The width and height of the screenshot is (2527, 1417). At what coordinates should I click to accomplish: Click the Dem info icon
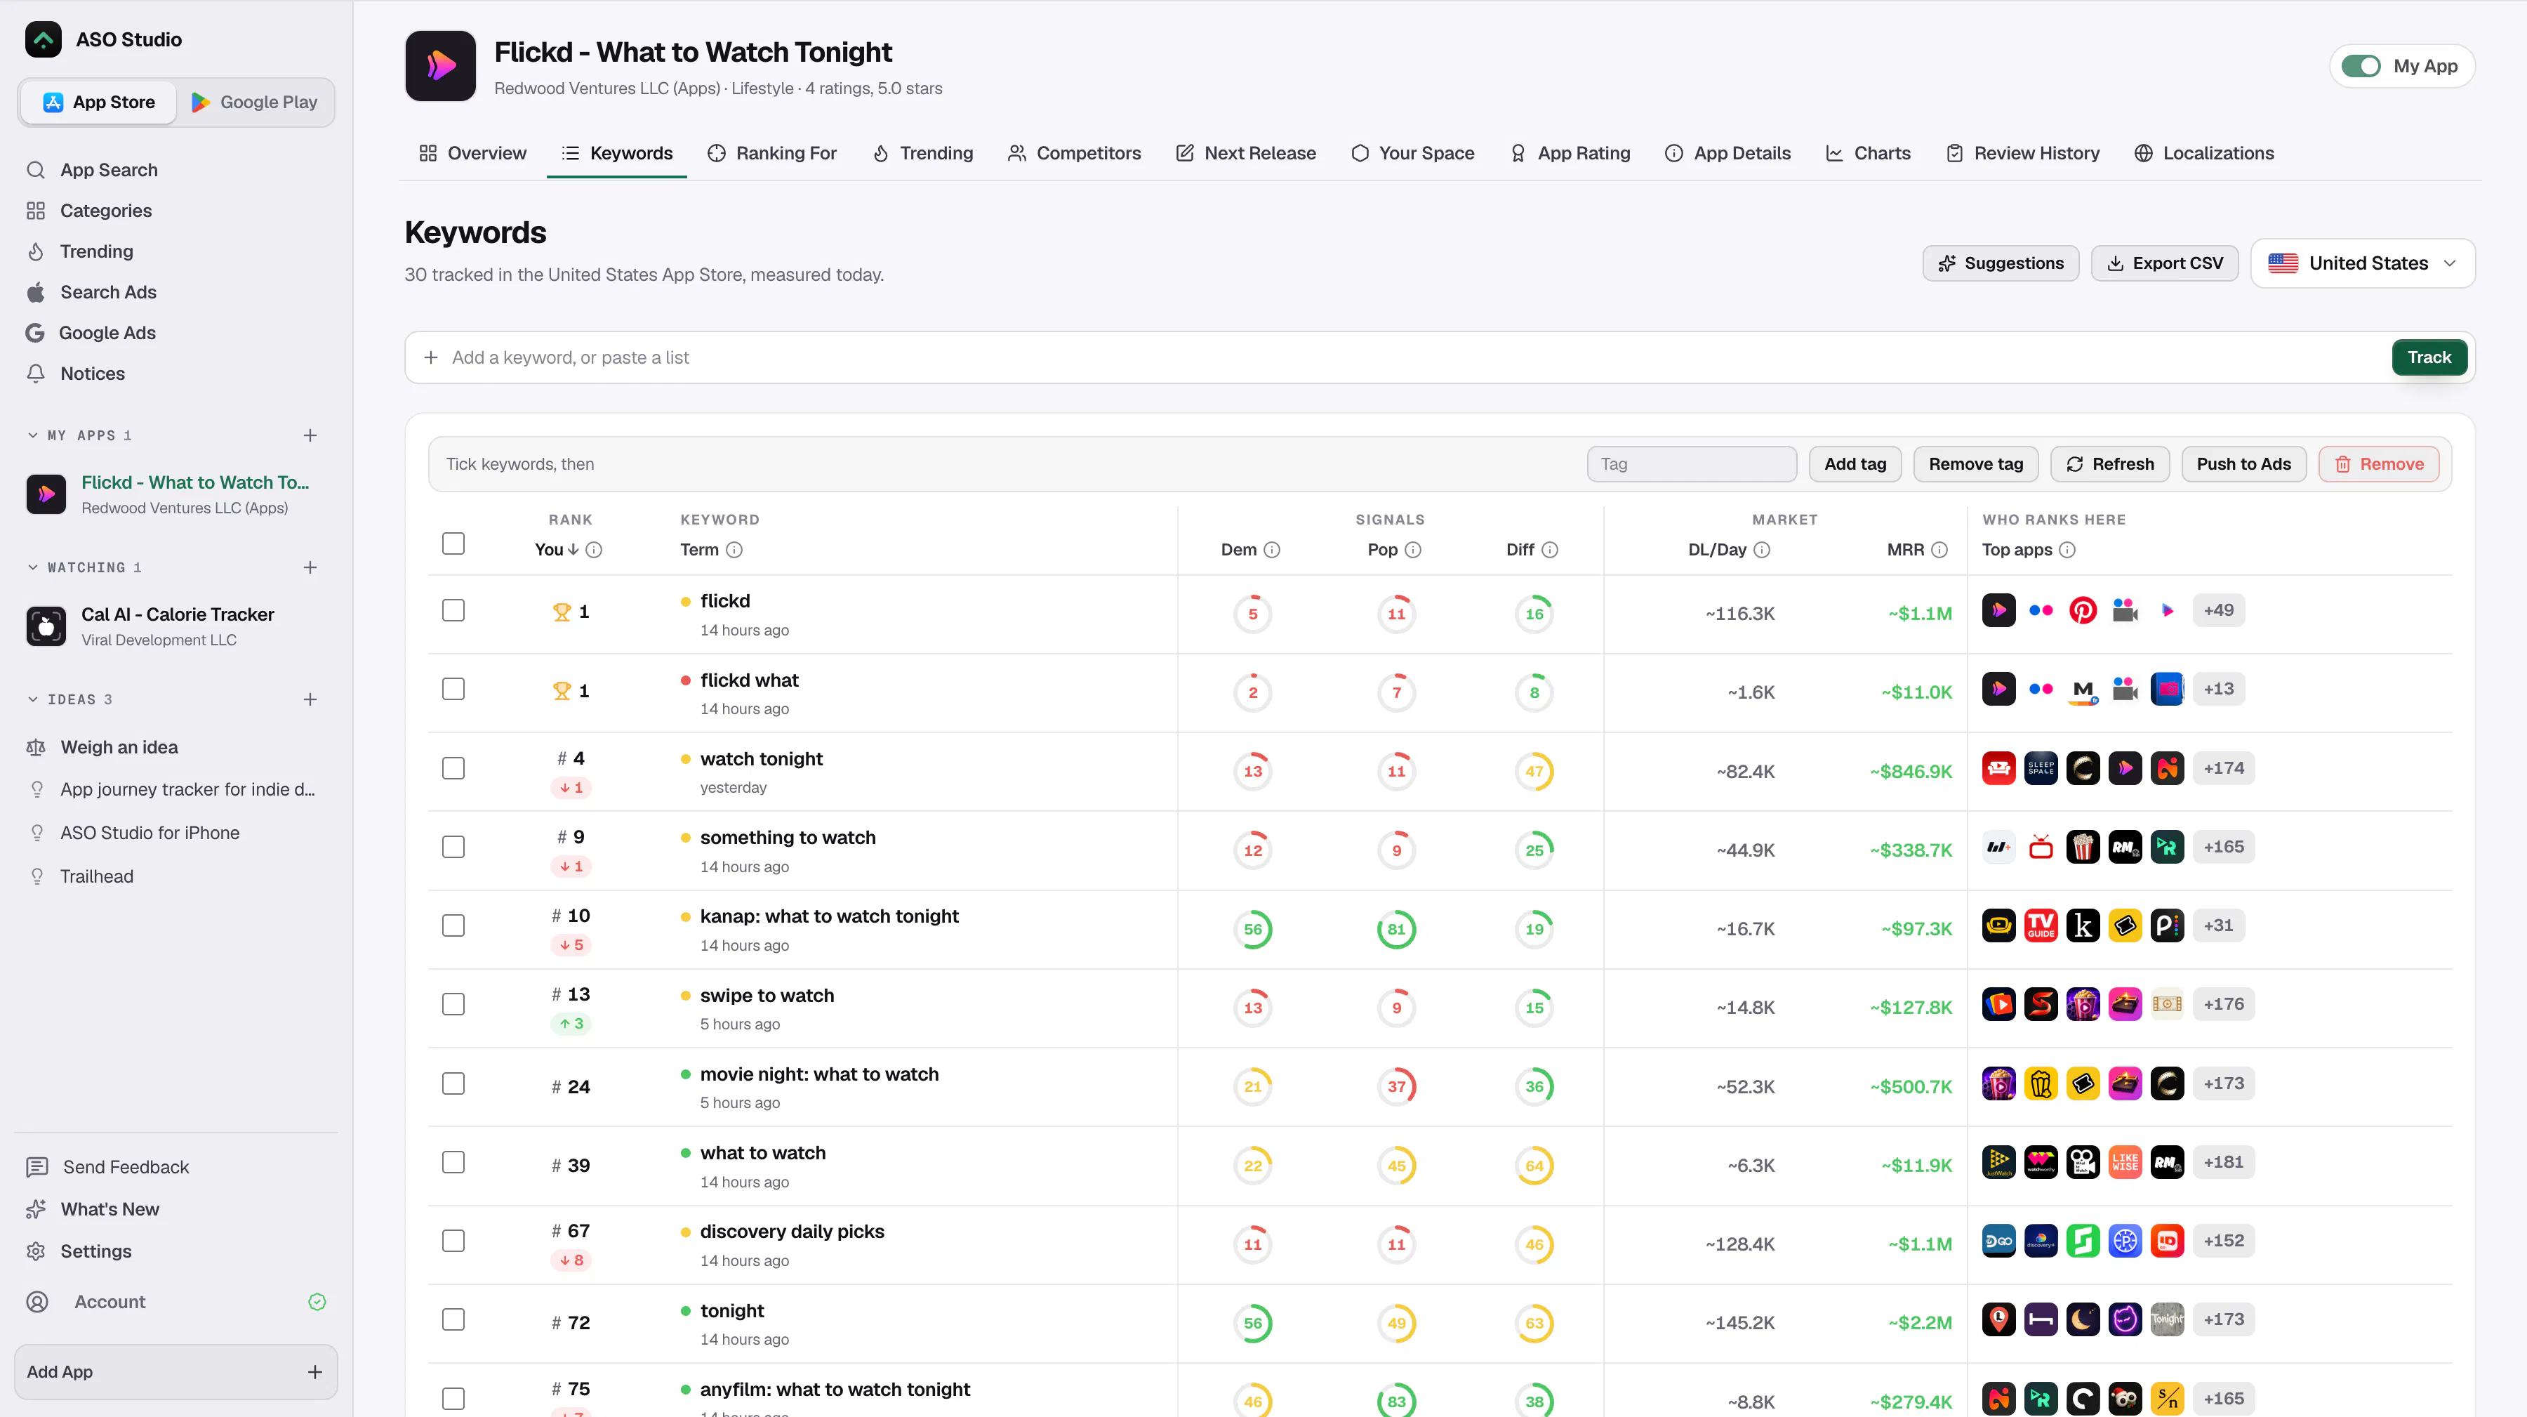click(x=1273, y=550)
